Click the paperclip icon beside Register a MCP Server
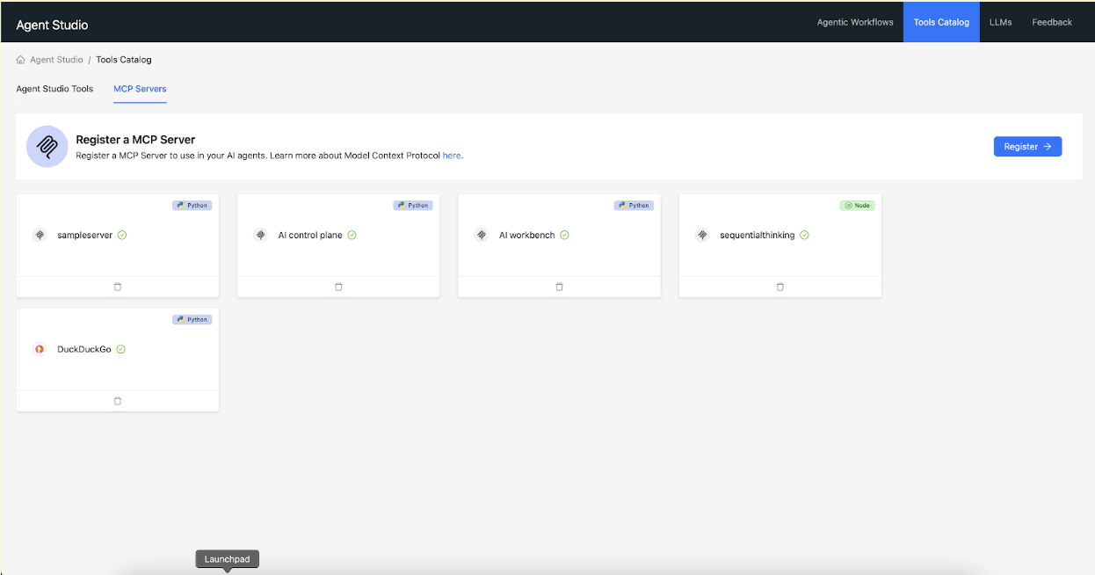 pyautogui.click(x=47, y=147)
